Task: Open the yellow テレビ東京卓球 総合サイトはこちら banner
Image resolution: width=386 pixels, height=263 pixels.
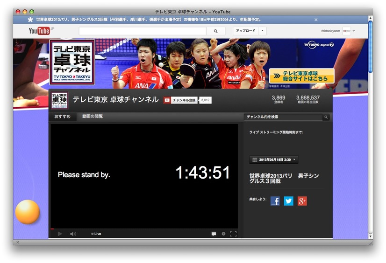Action: point(301,76)
